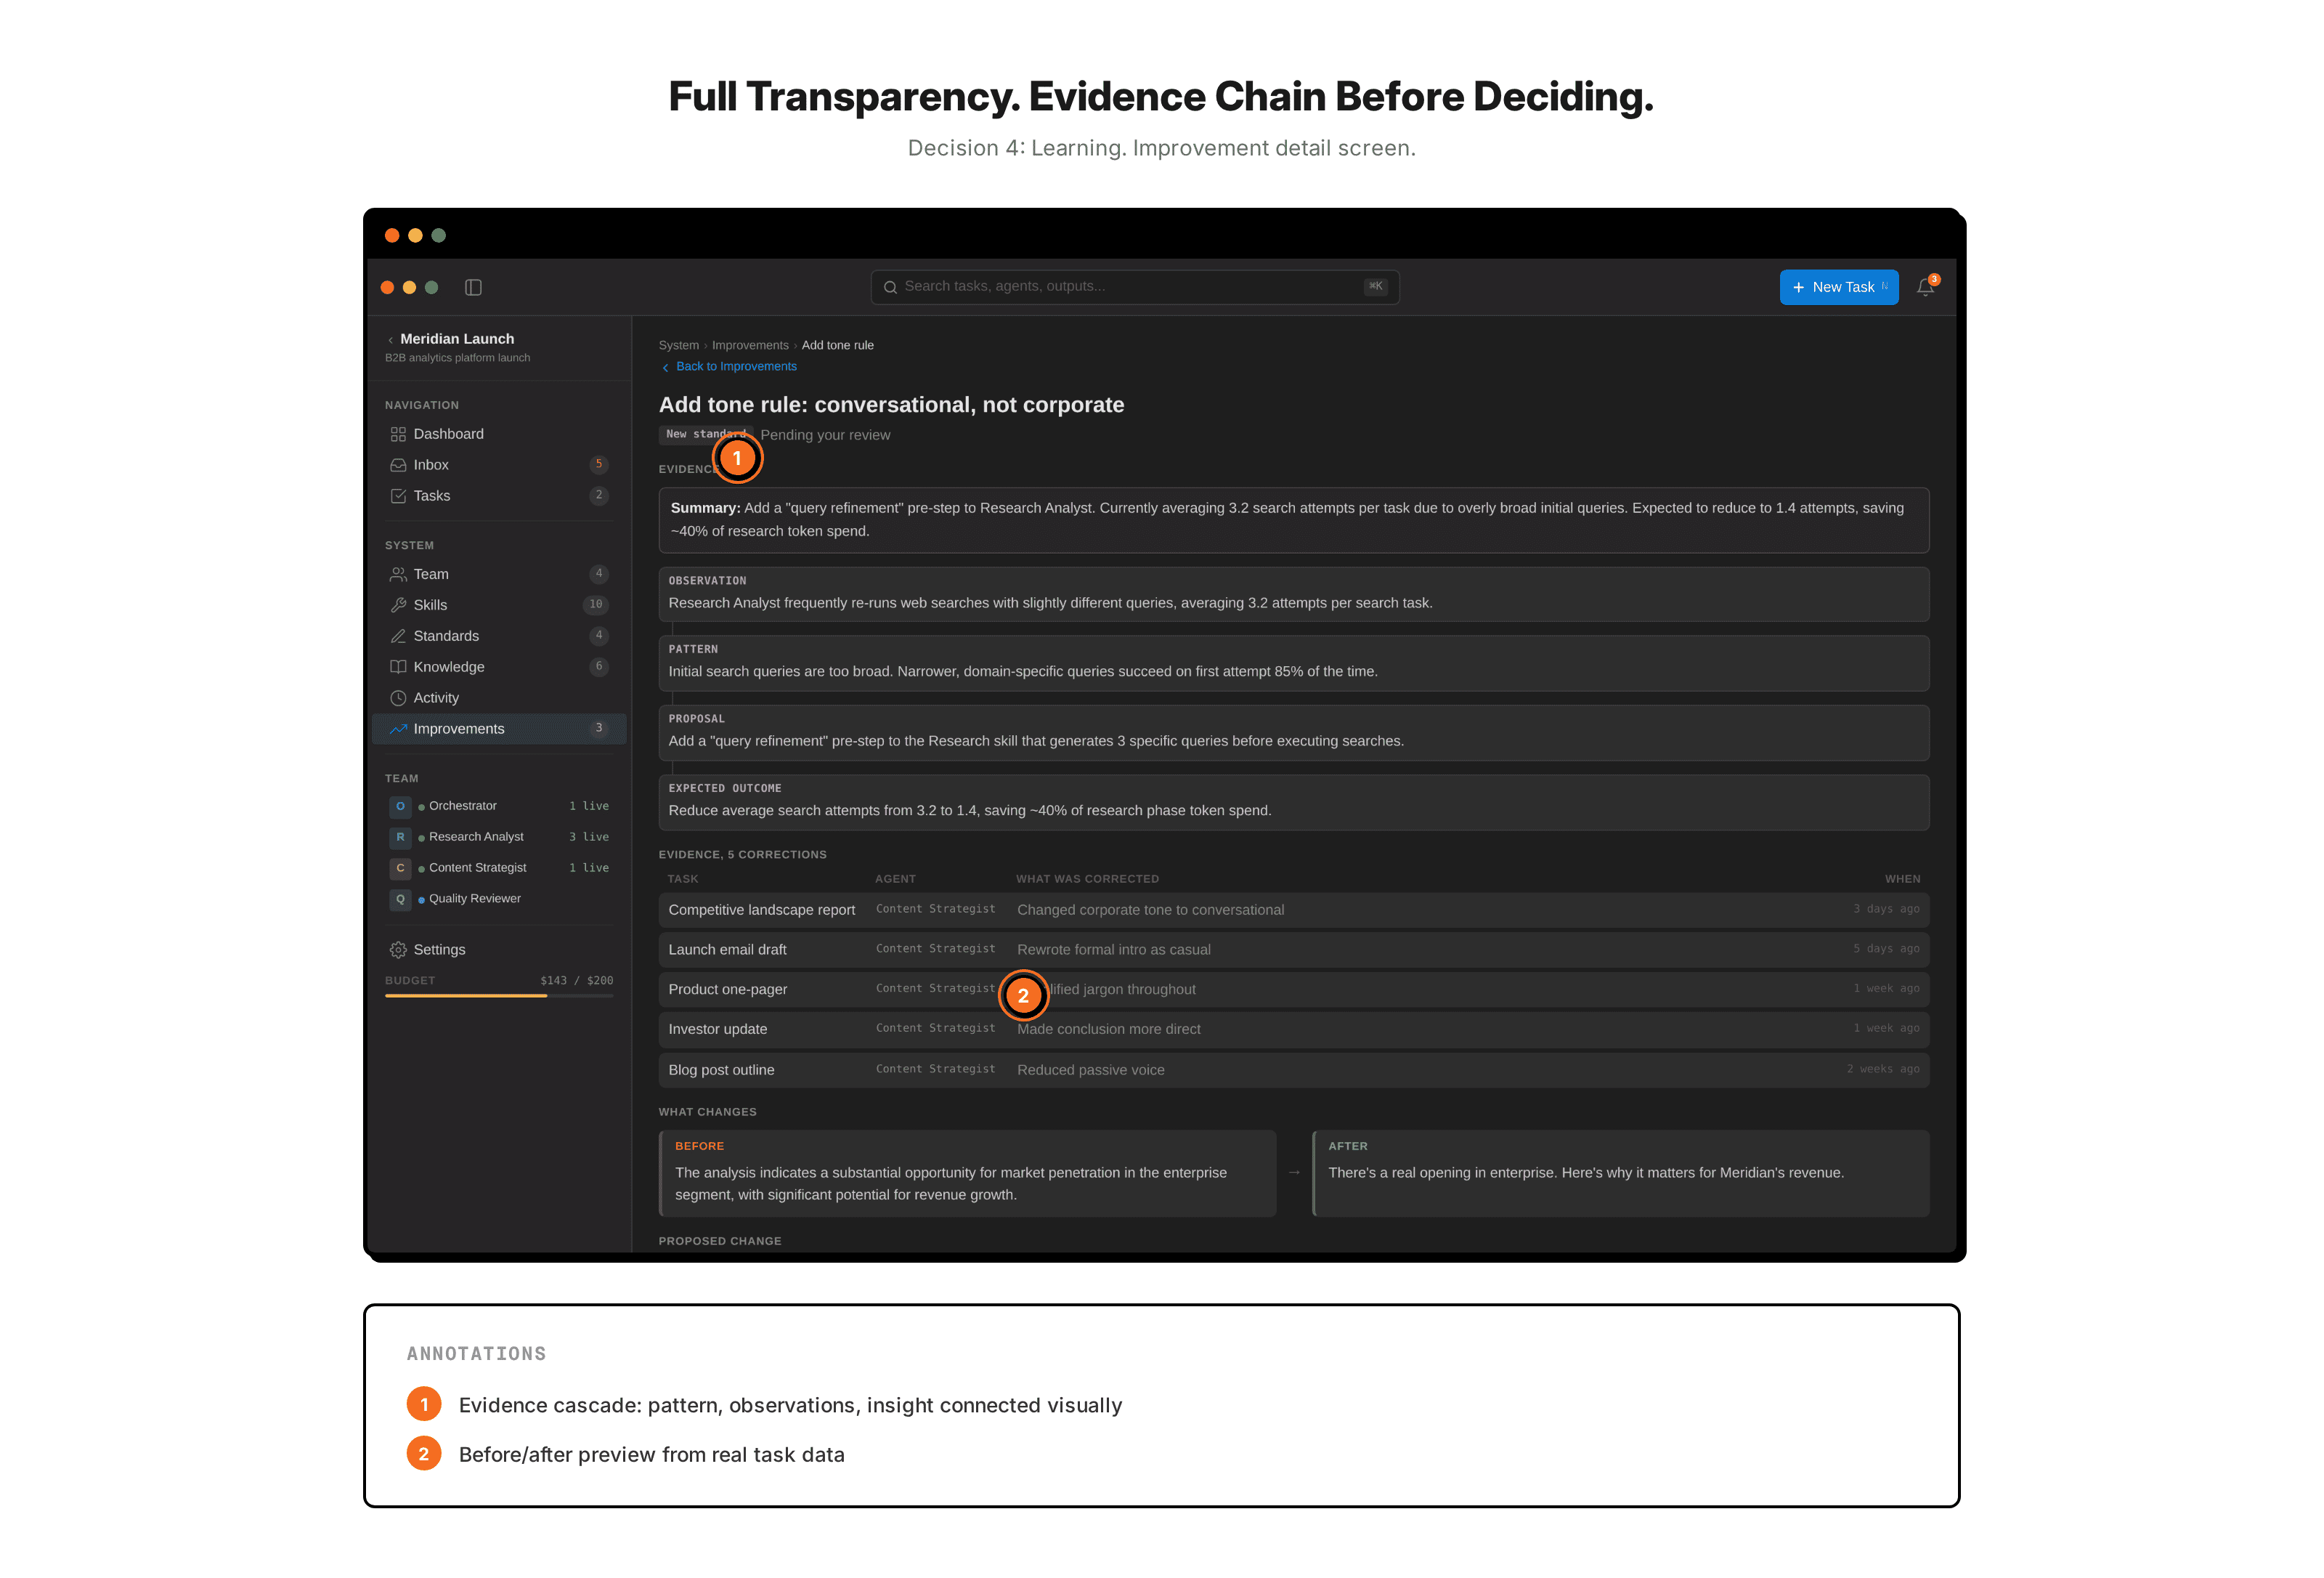
Task: Select the Research Analyst agent
Action: click(x=499, y=838)
